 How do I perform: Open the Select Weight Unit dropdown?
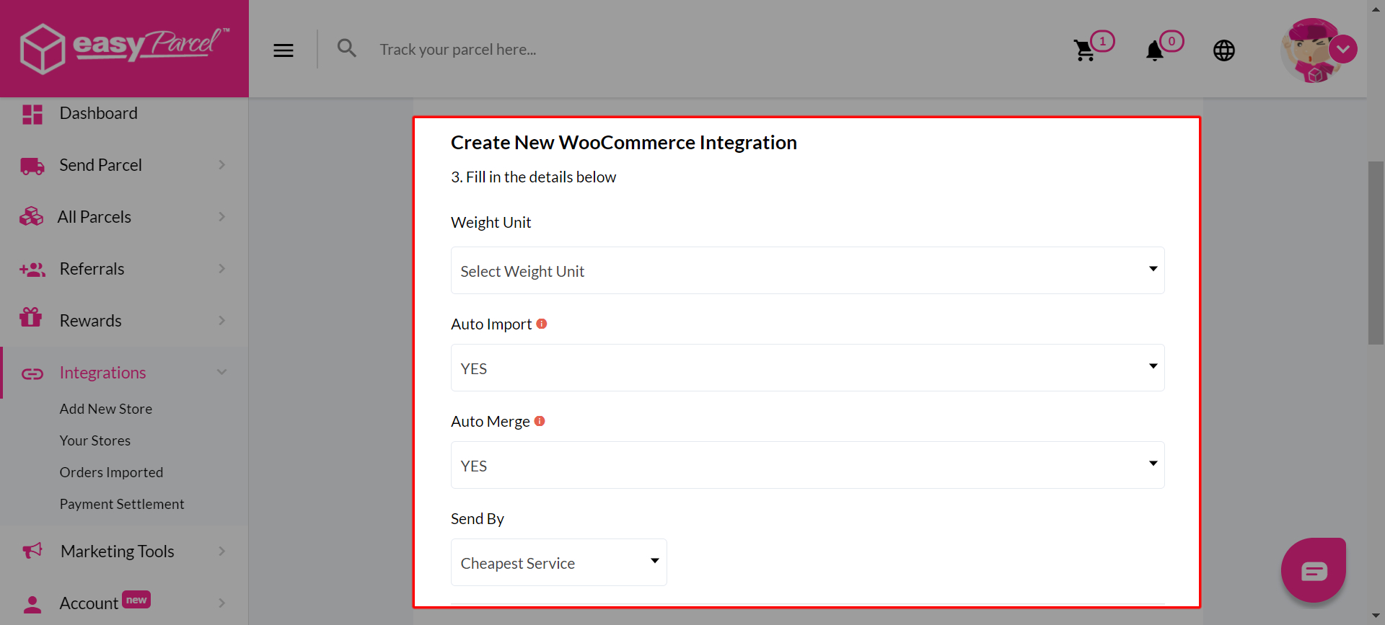[808, 270]
